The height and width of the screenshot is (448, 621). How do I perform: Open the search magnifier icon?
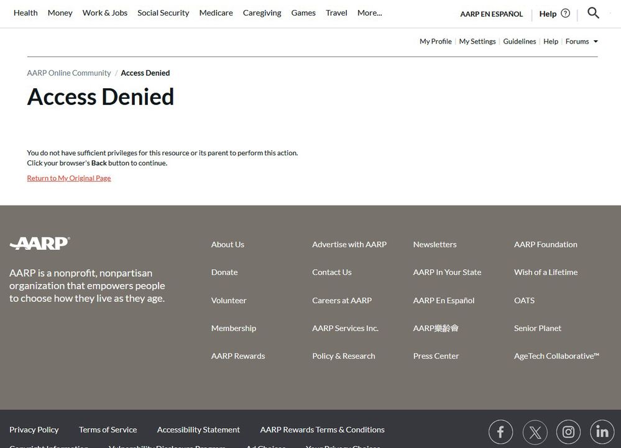[593, 13]
